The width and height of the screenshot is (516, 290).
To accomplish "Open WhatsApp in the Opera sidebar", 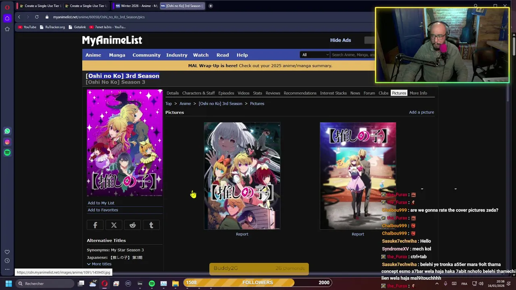I will [7, 131].
